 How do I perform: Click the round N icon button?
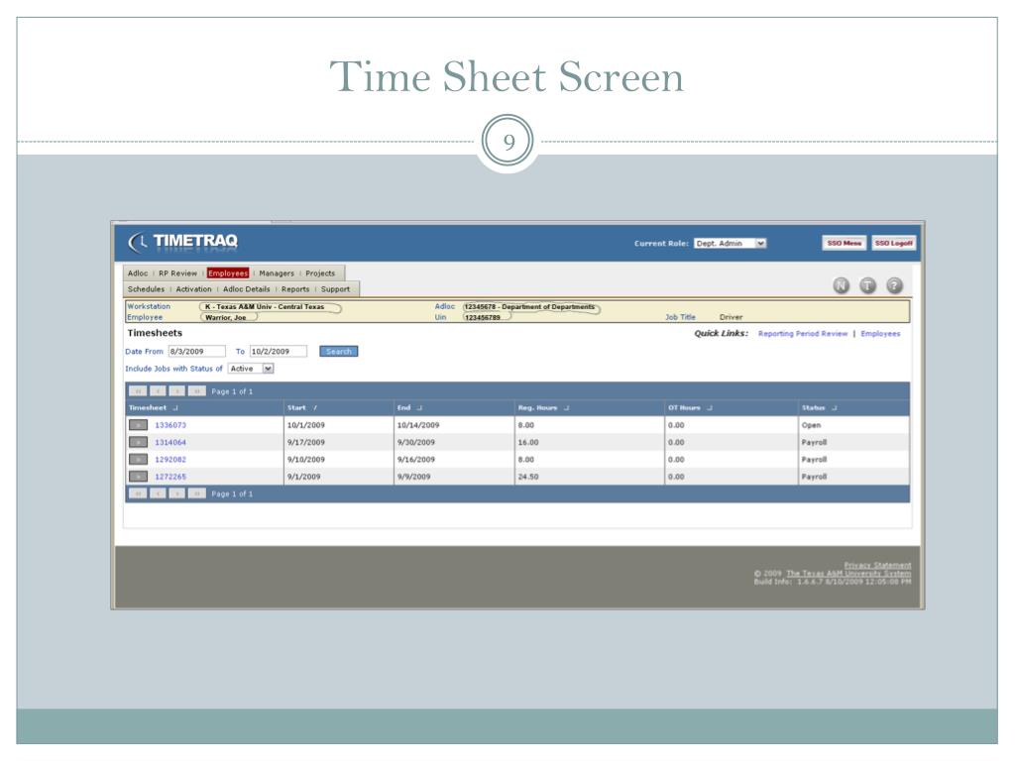tap(841, 285)
